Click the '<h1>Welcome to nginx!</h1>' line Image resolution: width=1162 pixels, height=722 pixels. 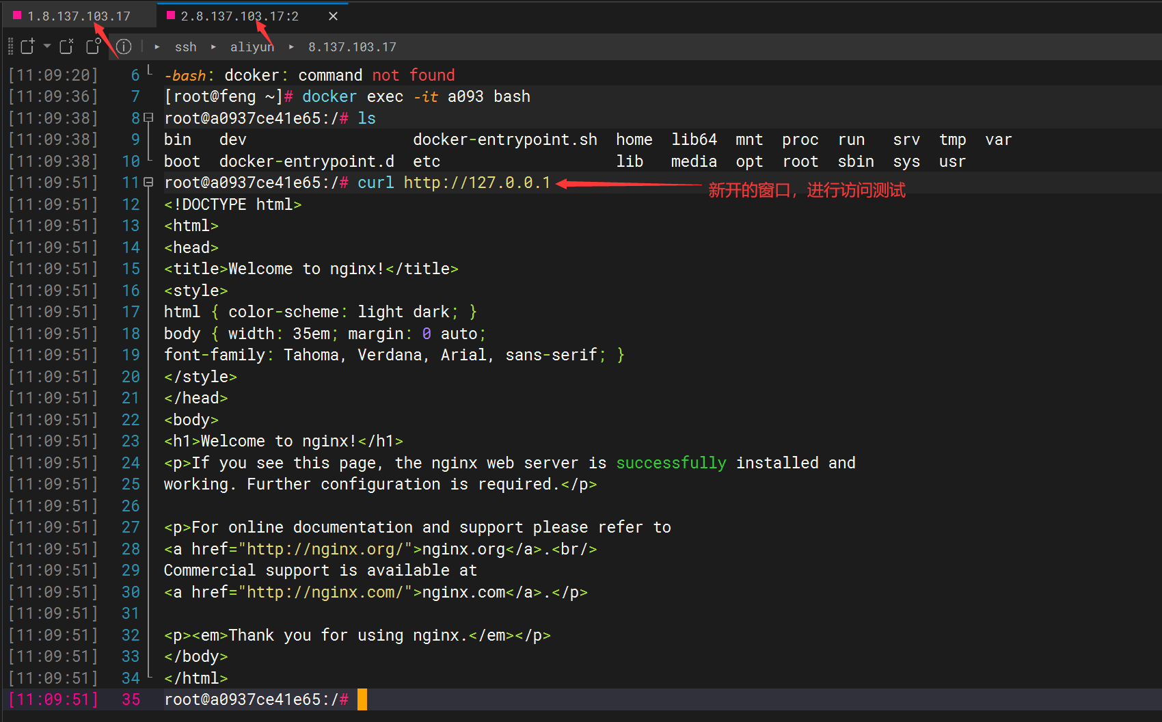pos(284,441)
